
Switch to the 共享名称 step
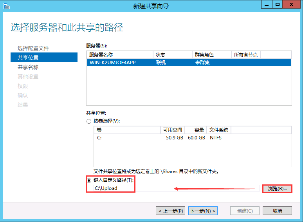pyautogui.click(x=28, y=67)
